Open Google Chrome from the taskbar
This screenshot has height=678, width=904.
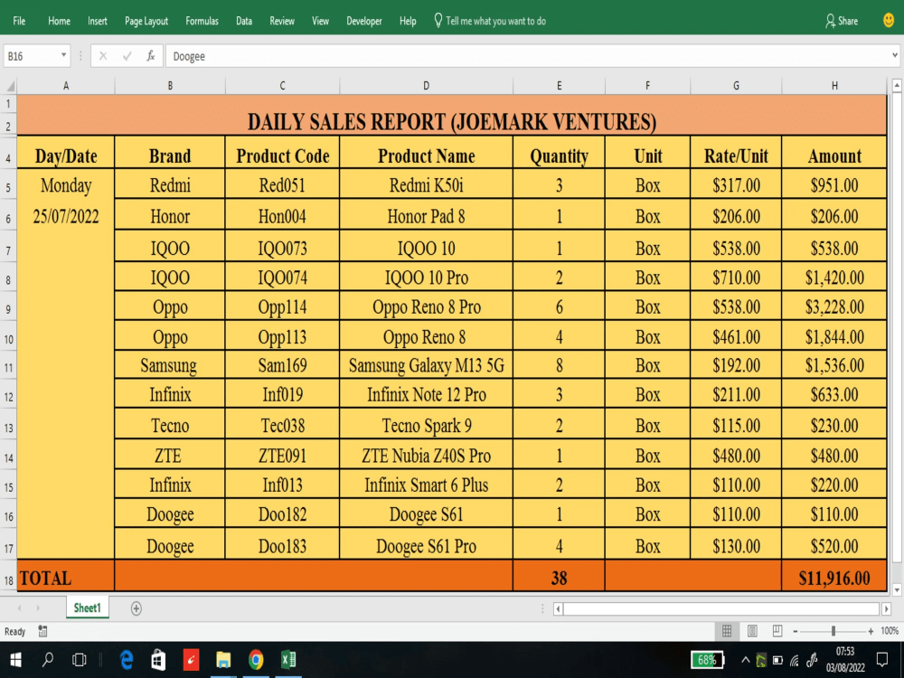click(256, 660)
